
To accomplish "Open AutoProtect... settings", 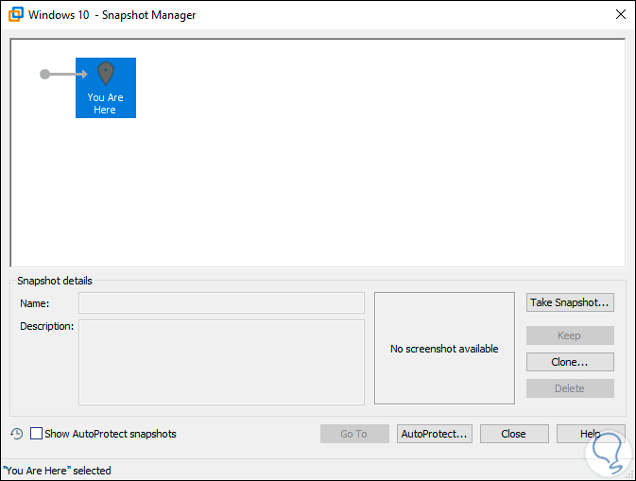I will 435,434.
